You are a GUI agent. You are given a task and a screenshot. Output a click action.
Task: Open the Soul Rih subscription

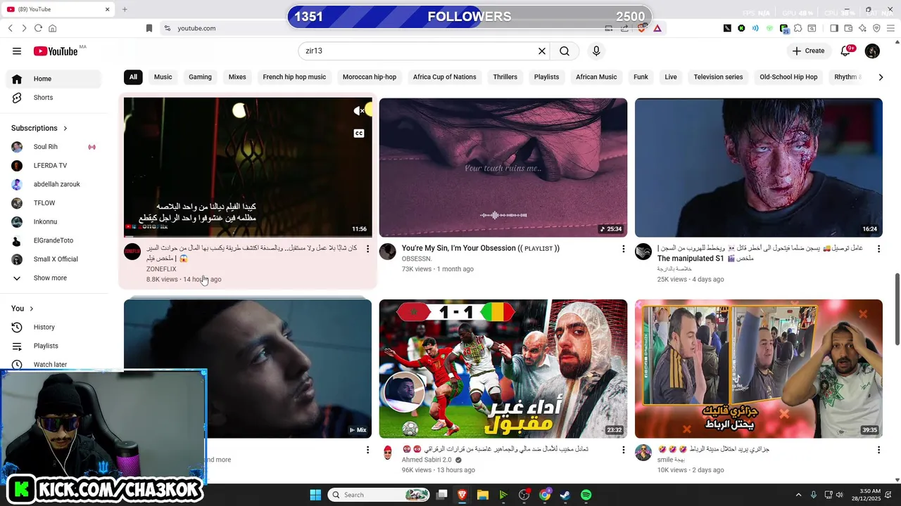(53, 147)
